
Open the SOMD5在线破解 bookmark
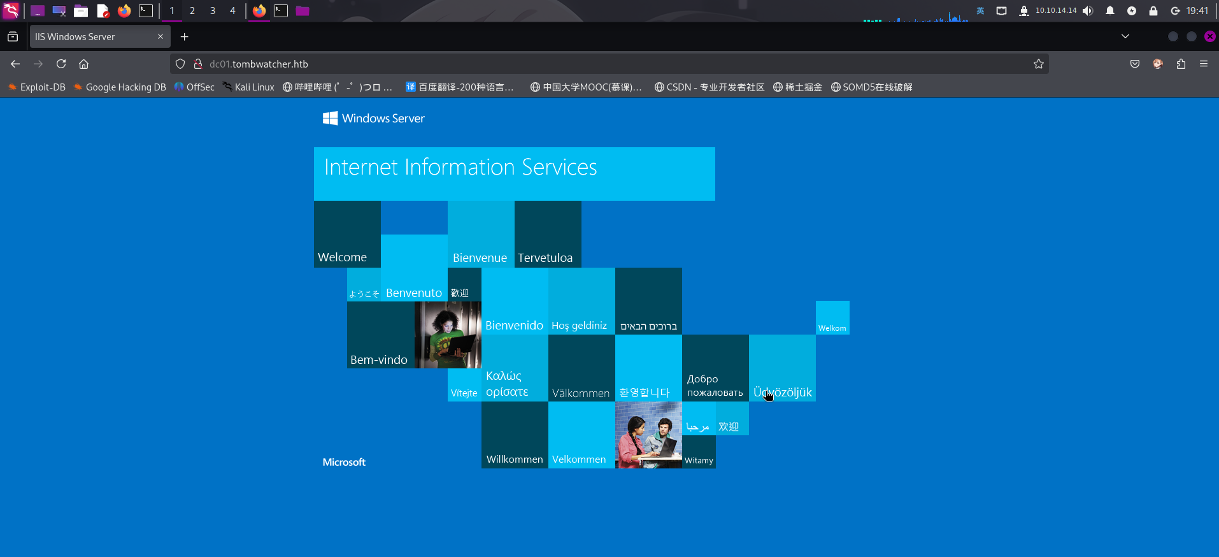coord(871,87)
